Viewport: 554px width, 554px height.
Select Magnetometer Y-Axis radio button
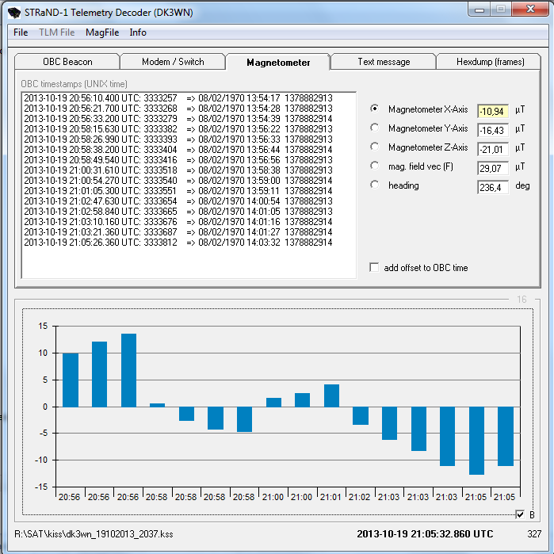[375, 128]
